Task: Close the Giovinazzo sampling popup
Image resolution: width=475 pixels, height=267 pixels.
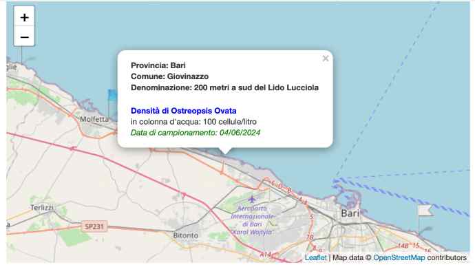Action: 326,58
